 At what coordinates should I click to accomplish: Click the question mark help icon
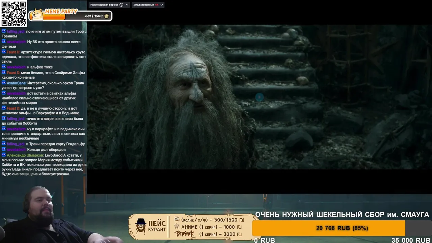(122, 5)
